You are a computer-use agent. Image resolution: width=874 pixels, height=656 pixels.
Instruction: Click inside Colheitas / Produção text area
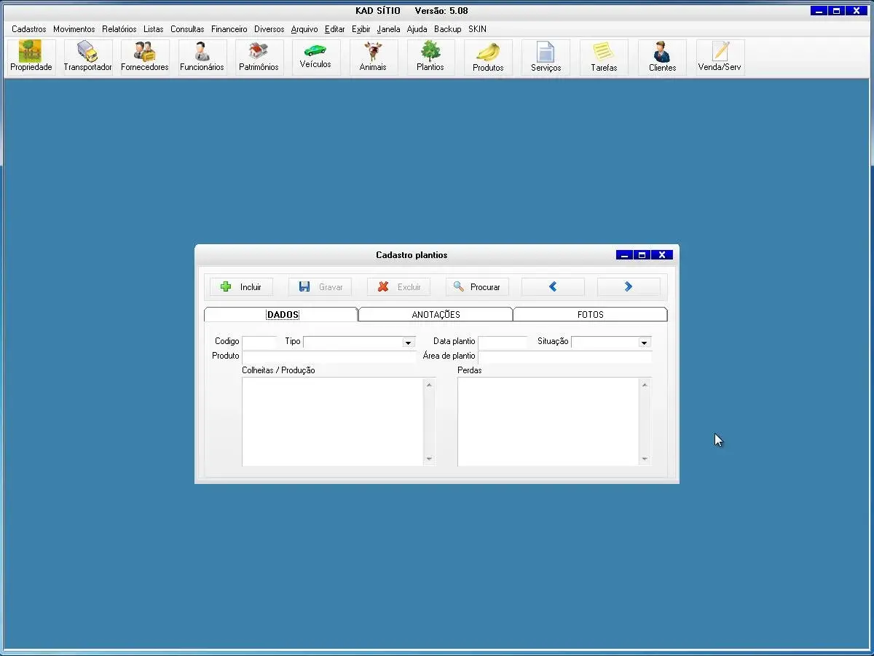333,421
